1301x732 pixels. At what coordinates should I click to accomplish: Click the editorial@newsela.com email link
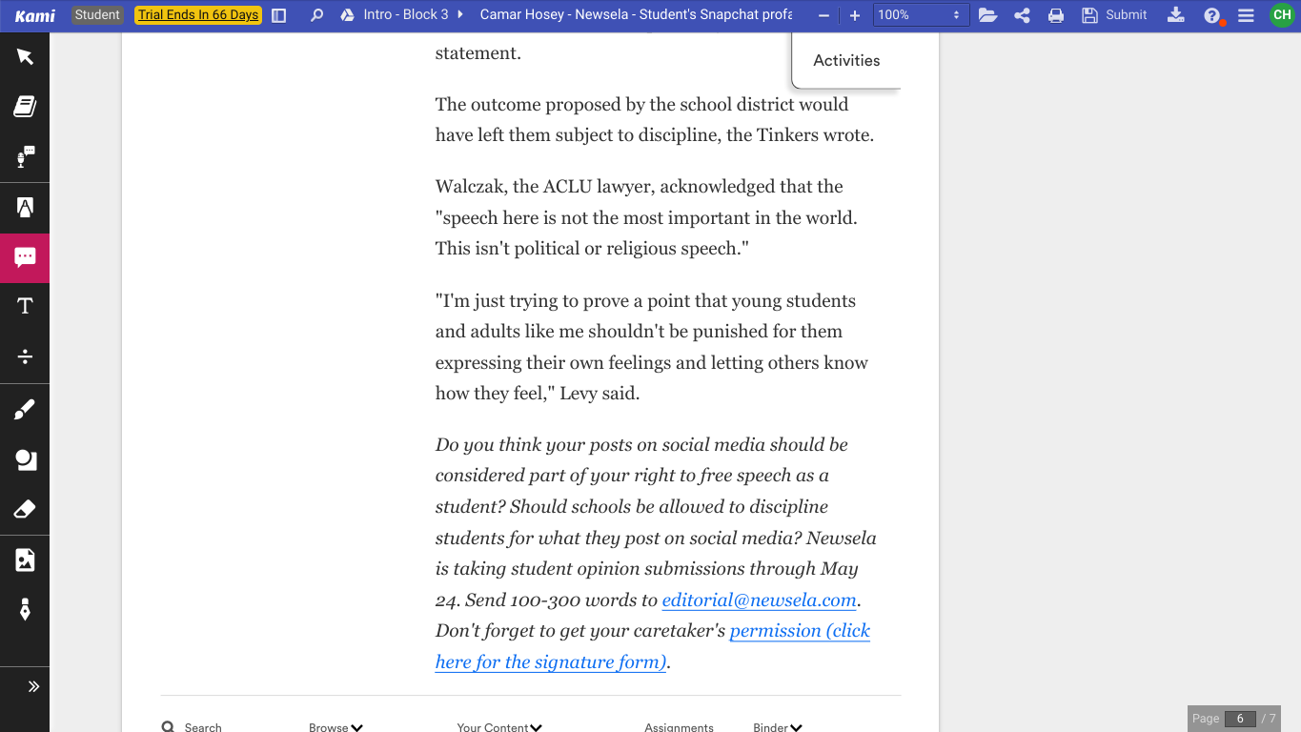pos(758,600)
